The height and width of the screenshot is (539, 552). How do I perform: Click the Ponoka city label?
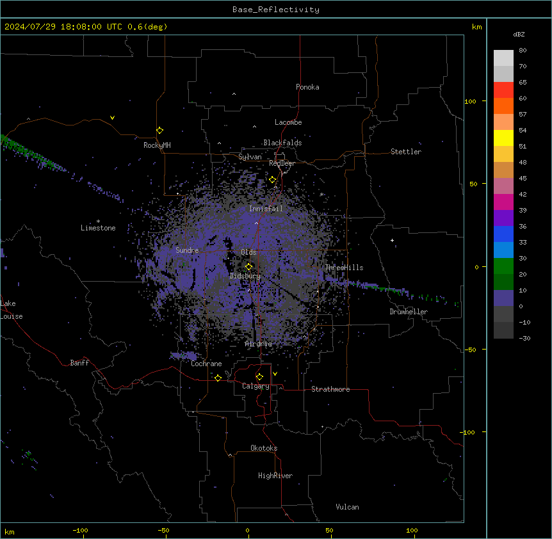pyautogui.click(x=307, y=87)
